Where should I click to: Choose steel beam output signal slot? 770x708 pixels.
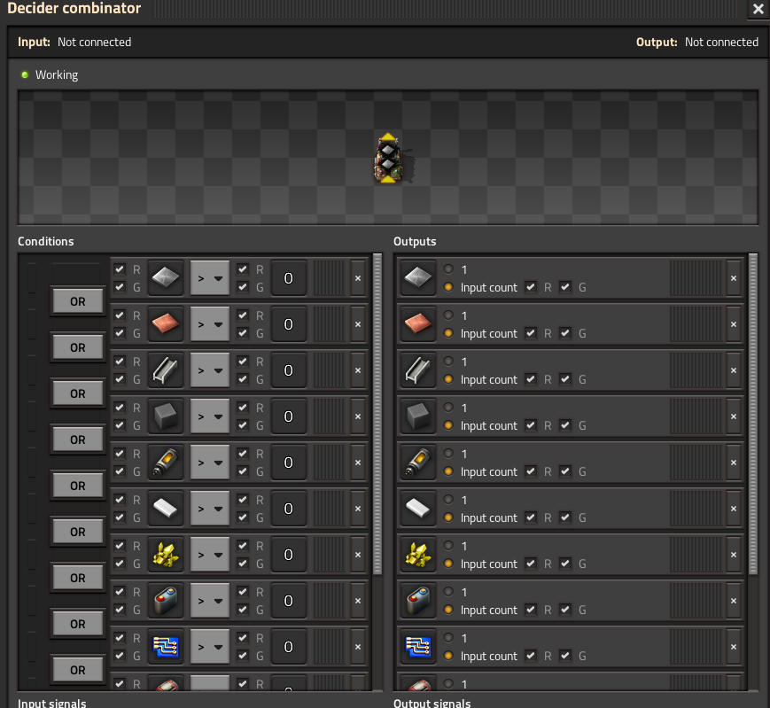tap(418, 370)
